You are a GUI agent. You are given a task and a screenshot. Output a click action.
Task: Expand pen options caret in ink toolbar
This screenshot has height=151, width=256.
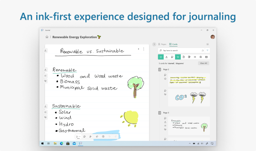80,137
